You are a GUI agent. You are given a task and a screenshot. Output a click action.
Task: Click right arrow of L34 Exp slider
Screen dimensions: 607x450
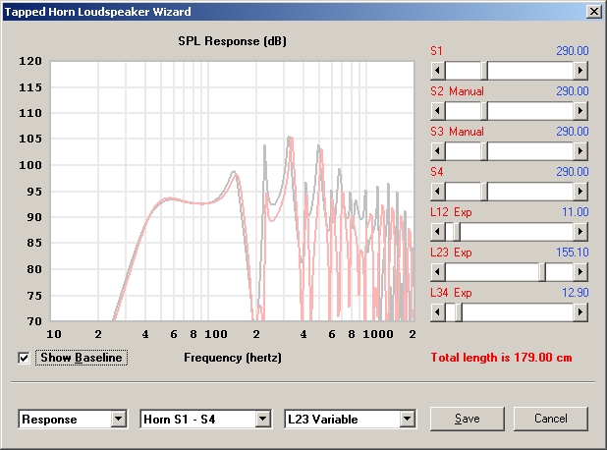pyautogui.click(x=580, y=312)
